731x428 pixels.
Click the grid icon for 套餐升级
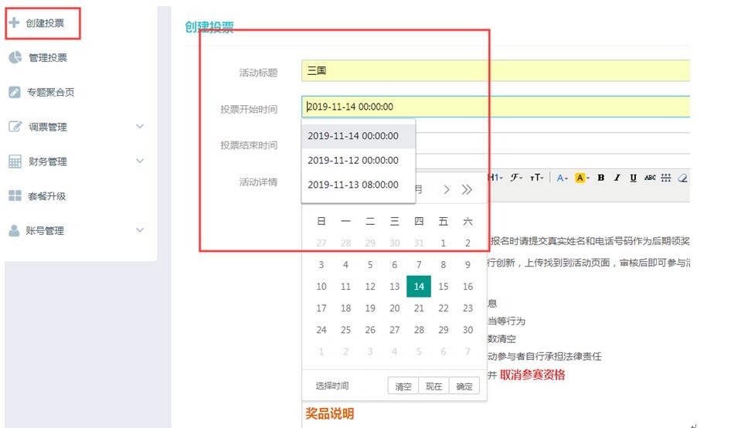[x=15, y=196]
